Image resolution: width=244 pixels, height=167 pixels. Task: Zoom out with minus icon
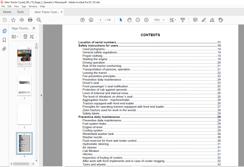coord(138,20)
